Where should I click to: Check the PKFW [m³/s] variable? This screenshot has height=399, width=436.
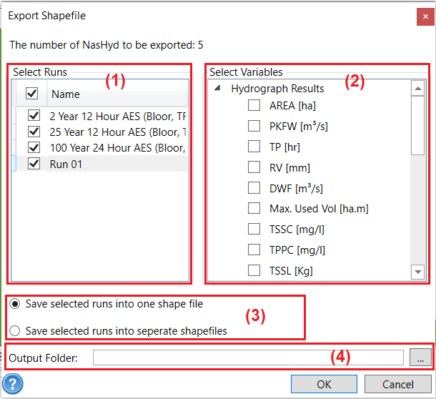[x=254, y=127]
